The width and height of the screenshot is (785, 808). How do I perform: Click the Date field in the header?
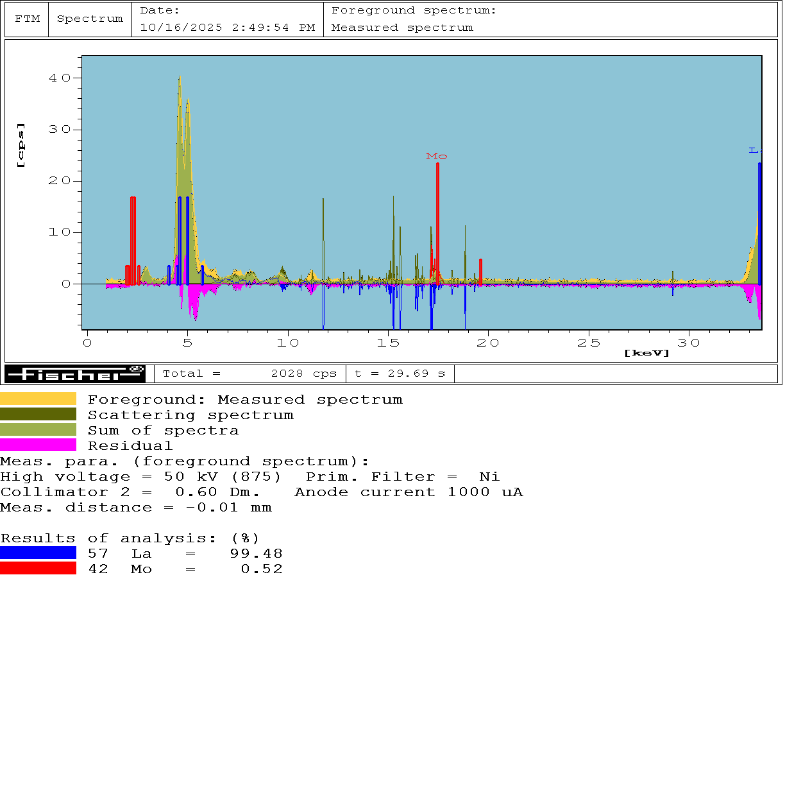(227, 19)
